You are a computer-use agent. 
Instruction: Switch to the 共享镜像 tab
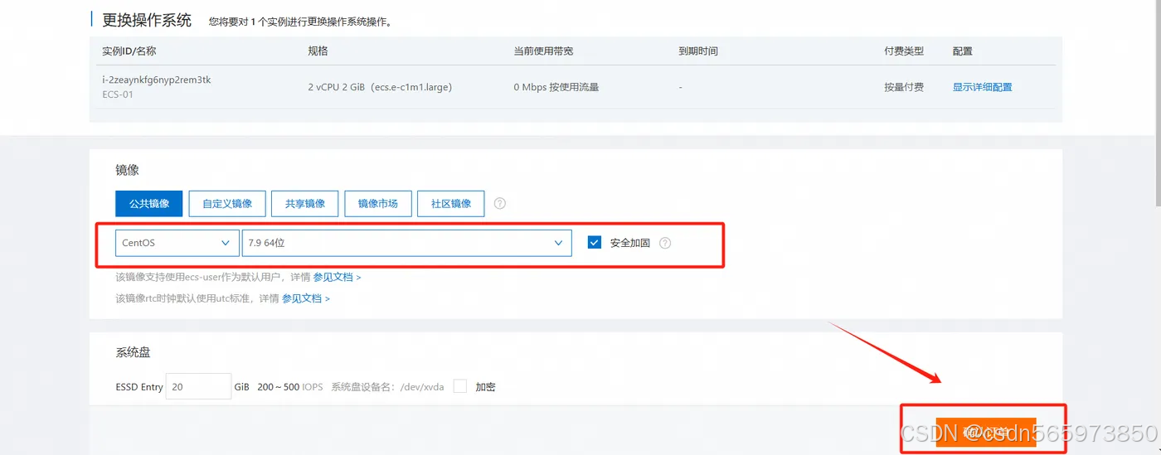click(x=305, y=203)
